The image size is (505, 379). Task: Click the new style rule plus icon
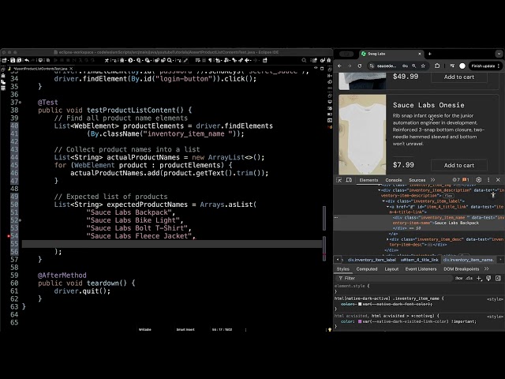click(x=479, y=278)
